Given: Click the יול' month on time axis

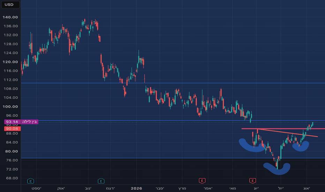Looking at the screenshot, I should point(281,189).
